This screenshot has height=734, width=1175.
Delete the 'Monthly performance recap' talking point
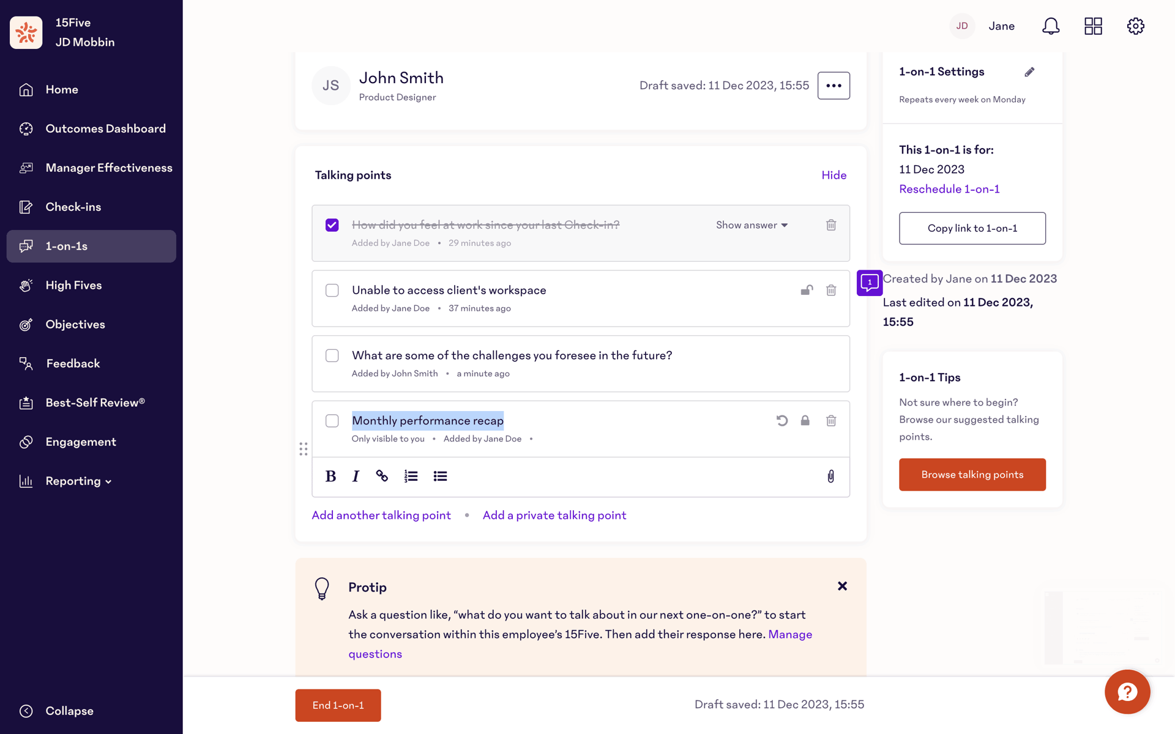[x=831, y=420]
